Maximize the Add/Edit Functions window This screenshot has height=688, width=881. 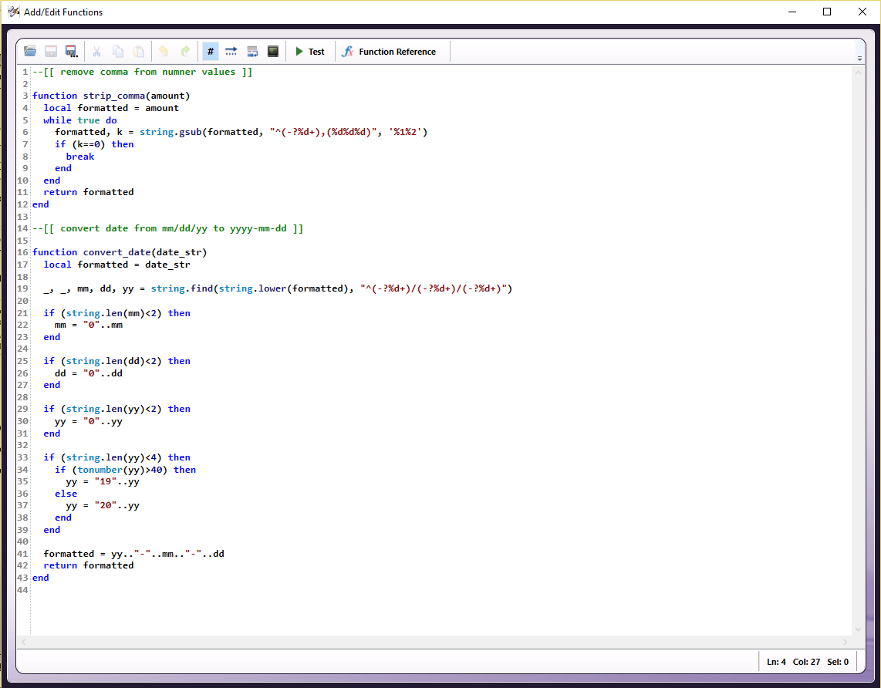click(x=827, y=12)
